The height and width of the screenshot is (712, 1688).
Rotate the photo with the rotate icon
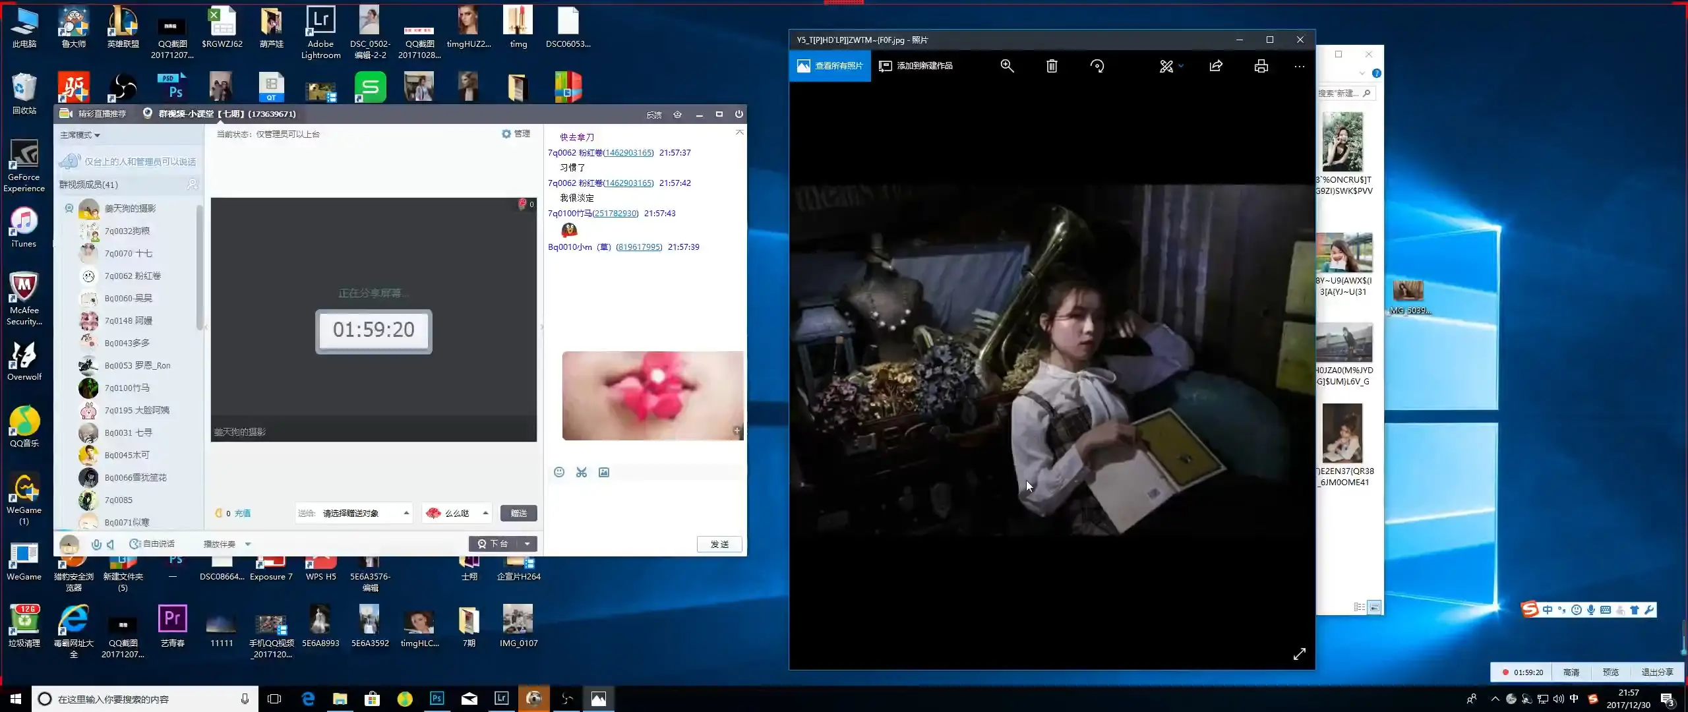[x=1097, y=66]
